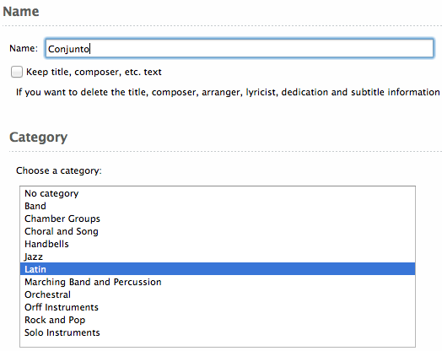Screen dimensions: 442x351
Task: Choose Jazz in the category list
Action: [x=218, y=256]
